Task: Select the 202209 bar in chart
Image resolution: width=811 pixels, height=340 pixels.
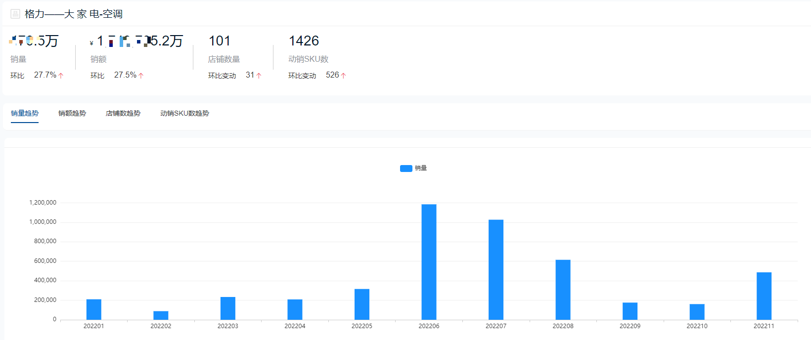Action: coord(630,311)
